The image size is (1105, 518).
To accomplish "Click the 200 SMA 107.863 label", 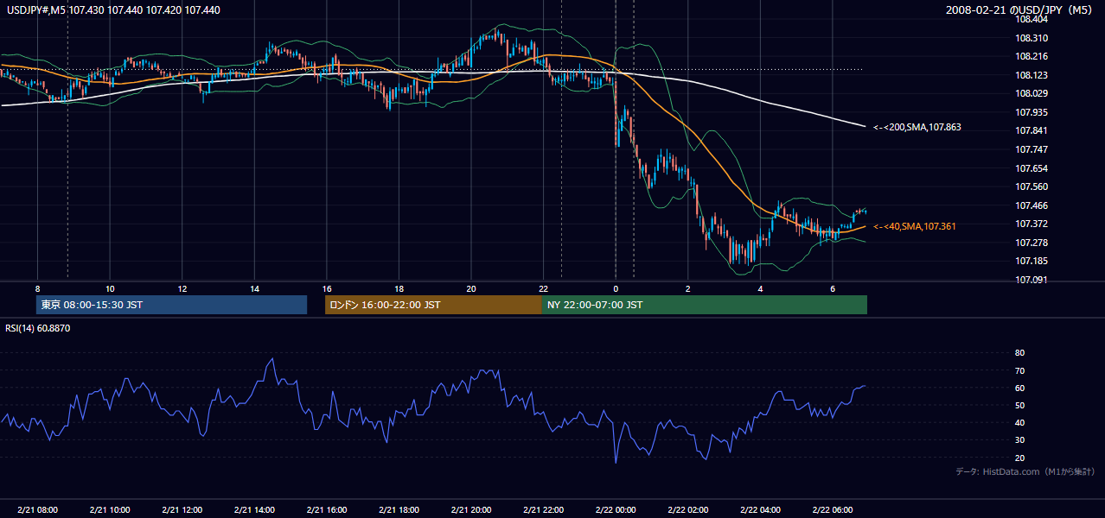I will click(x=917, y=127).
